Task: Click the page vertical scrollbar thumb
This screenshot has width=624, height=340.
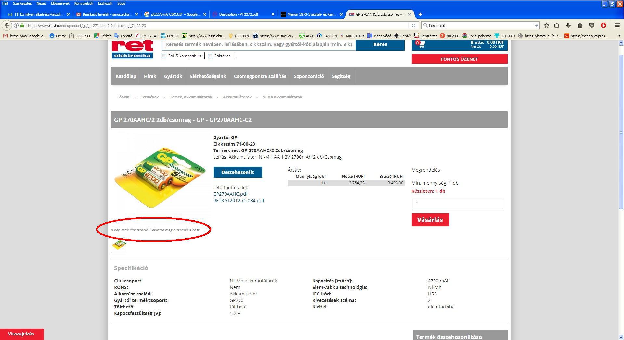Action: coord(621,132)
